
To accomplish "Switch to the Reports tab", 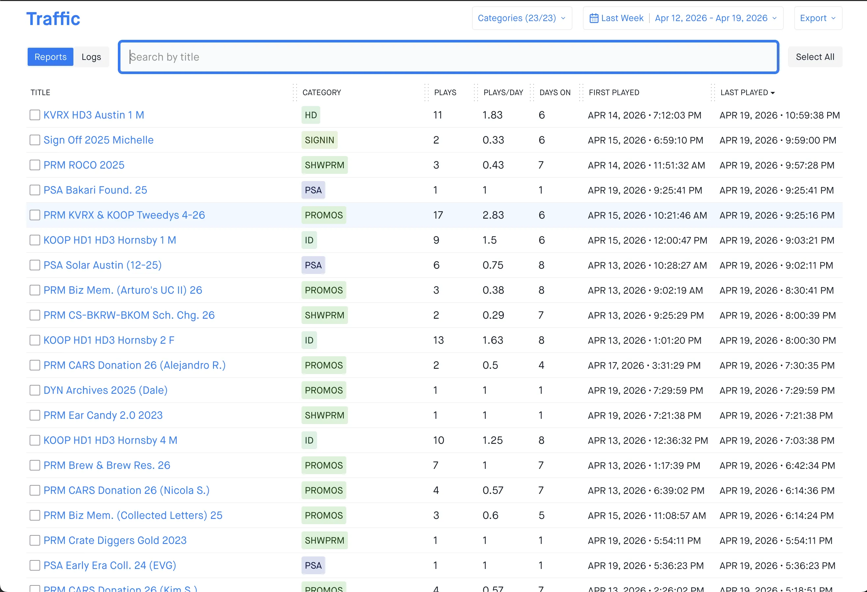I will tap(50, 57).
